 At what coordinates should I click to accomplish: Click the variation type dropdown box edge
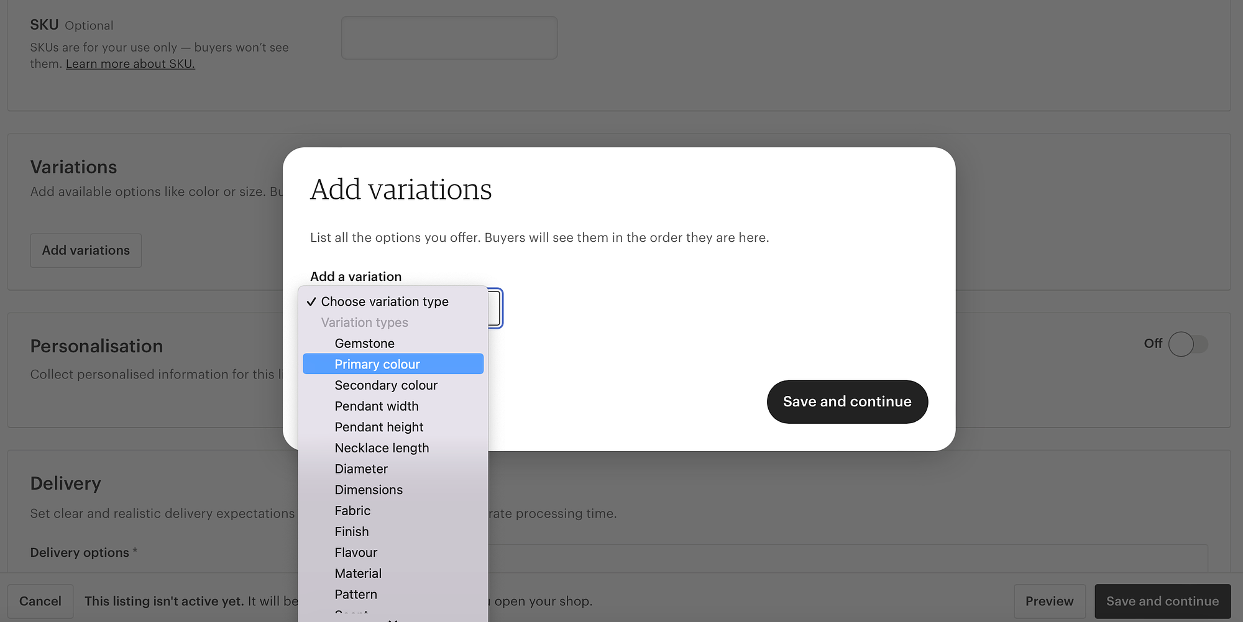click(x=495, y=308)
